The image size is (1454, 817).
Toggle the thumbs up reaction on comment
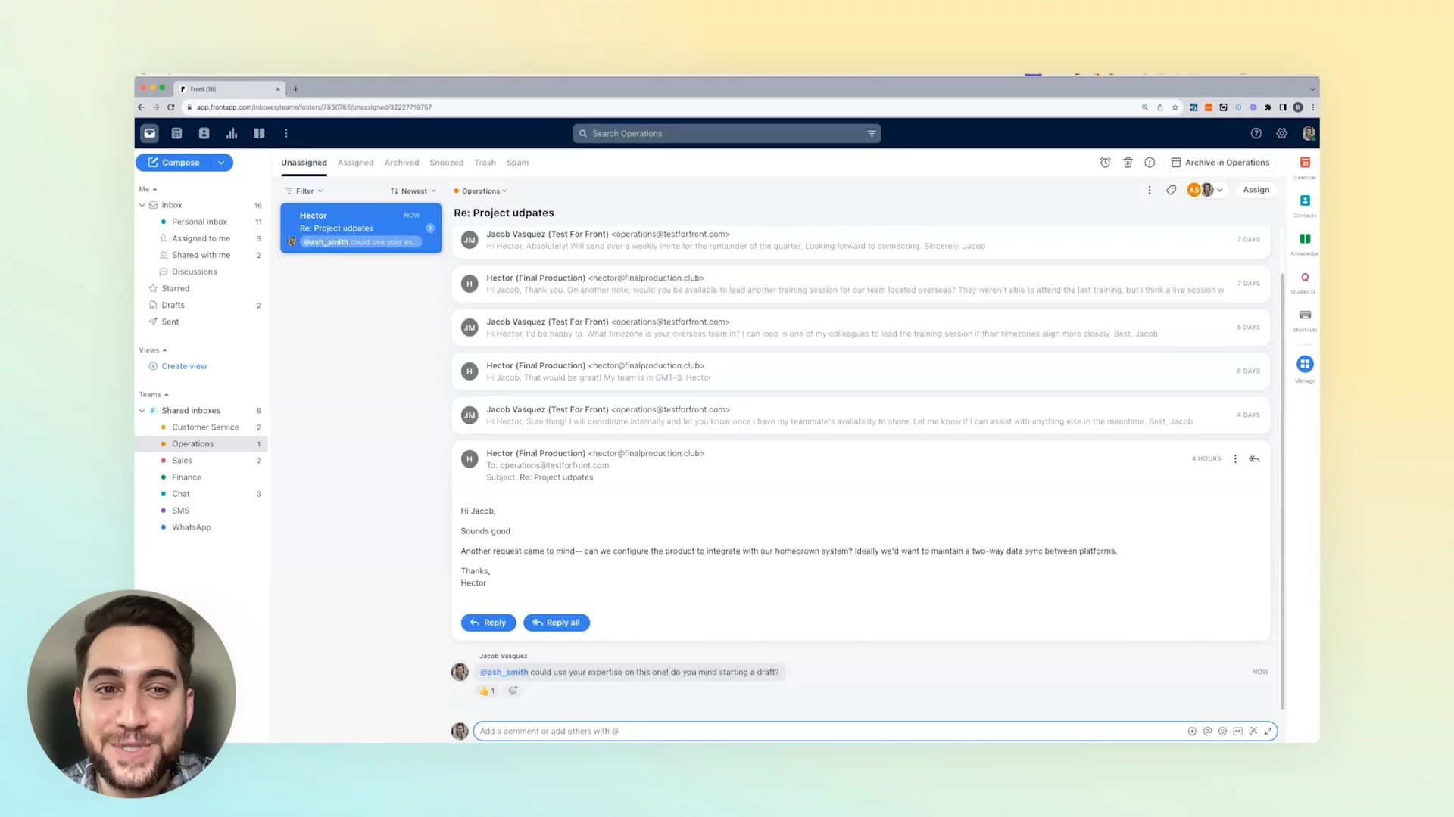[x=486, y=691]
